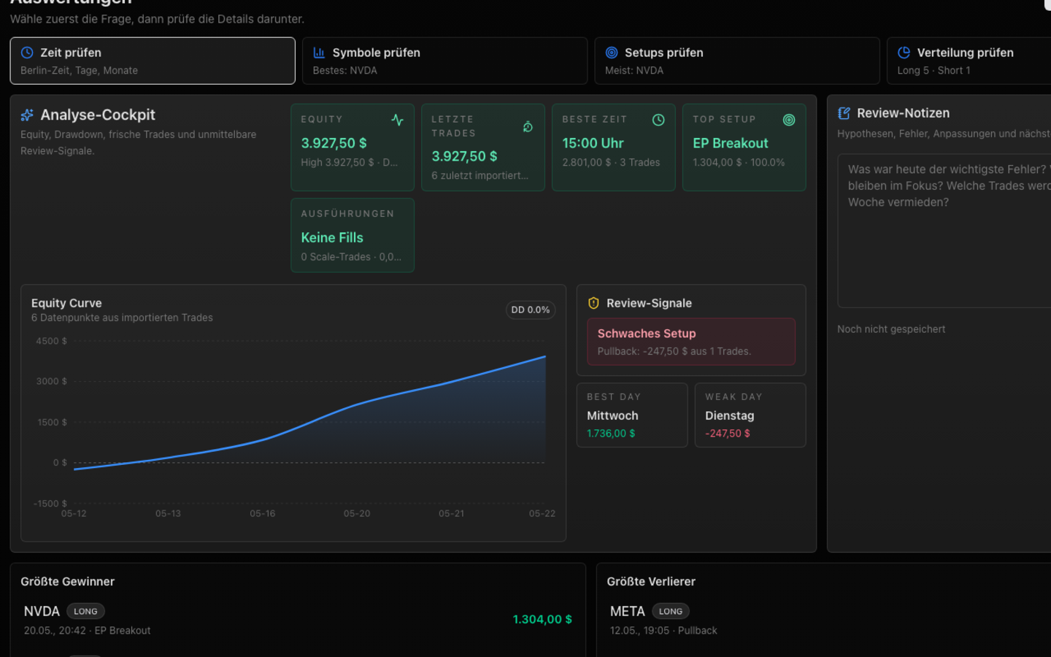
Task: Switch to the Symbole prüfen tab
Action: click(x=444, y=61)
